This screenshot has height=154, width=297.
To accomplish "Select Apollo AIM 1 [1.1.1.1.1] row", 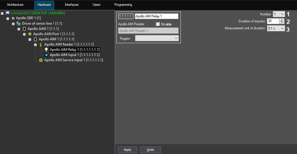I will click(56, 39).
